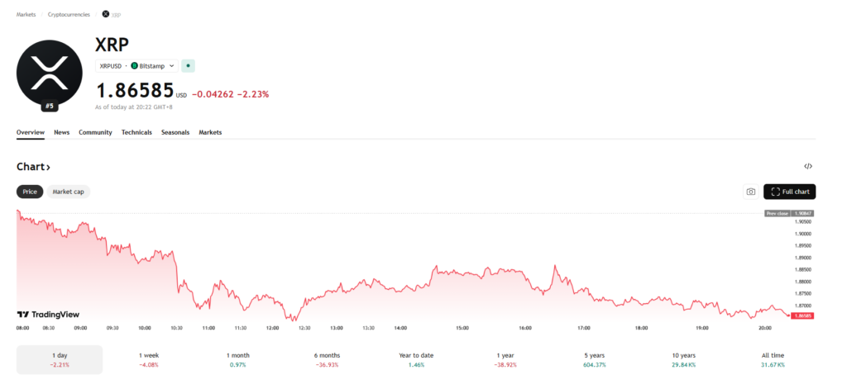Switch chart to Market cap

click(x=68, y=192)
